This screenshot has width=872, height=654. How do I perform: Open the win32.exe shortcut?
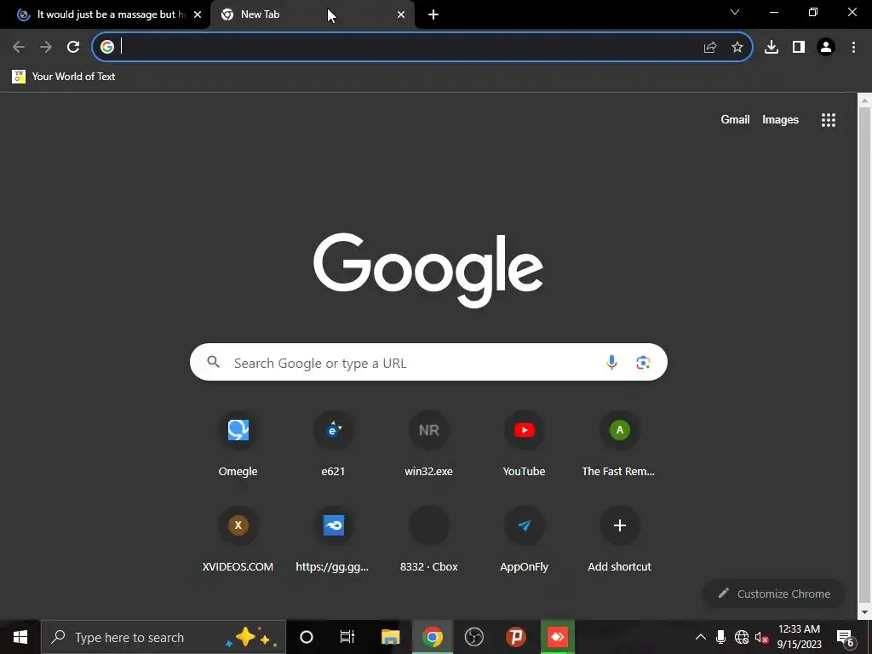(x=429, y=444)
